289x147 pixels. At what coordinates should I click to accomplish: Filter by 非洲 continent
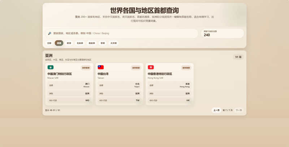pyautogui.click(x=103, y=43)
